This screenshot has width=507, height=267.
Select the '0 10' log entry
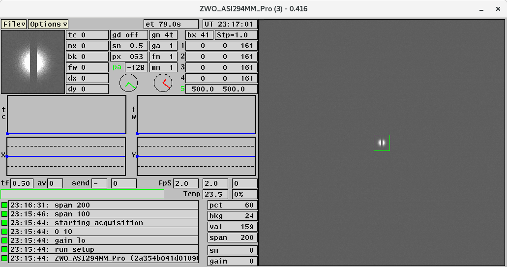point(104,232)
